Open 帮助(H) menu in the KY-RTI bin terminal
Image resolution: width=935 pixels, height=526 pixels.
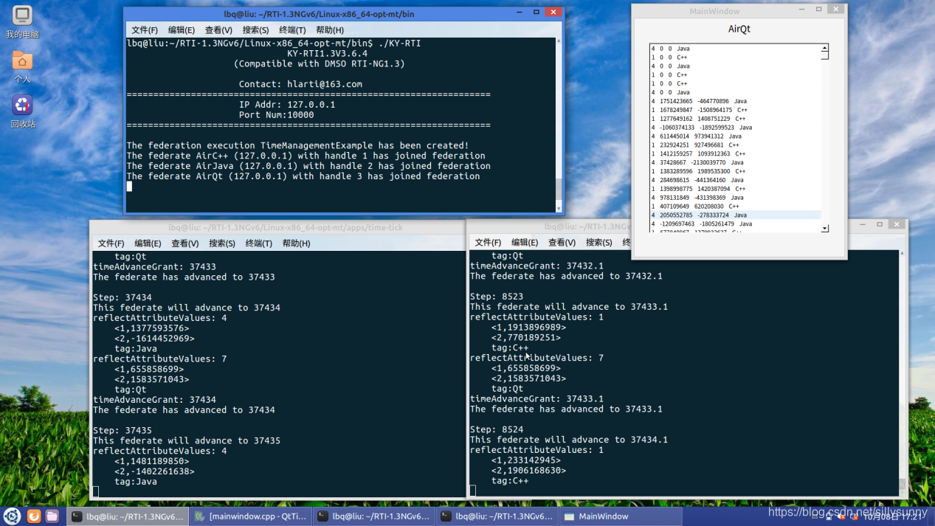point(330,30)
